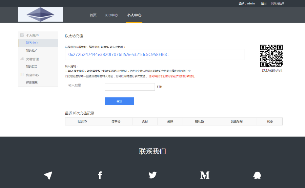
Task: Click the 状态 column header
Action: (270, 121)
